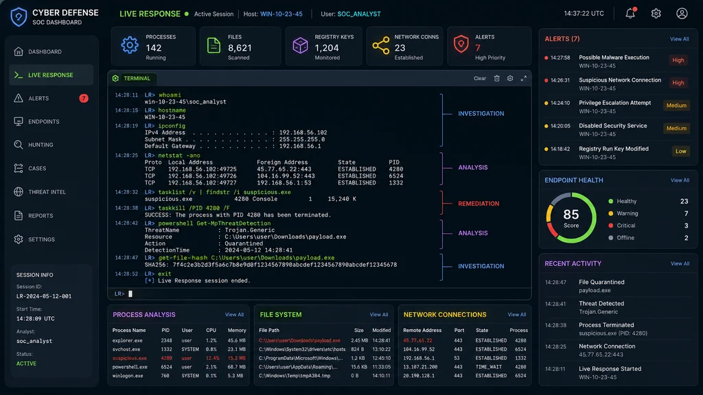Viewport: 703px width, 395px height.
Task: Open the Threat Intel label
Action: click(x=47, y=192)
